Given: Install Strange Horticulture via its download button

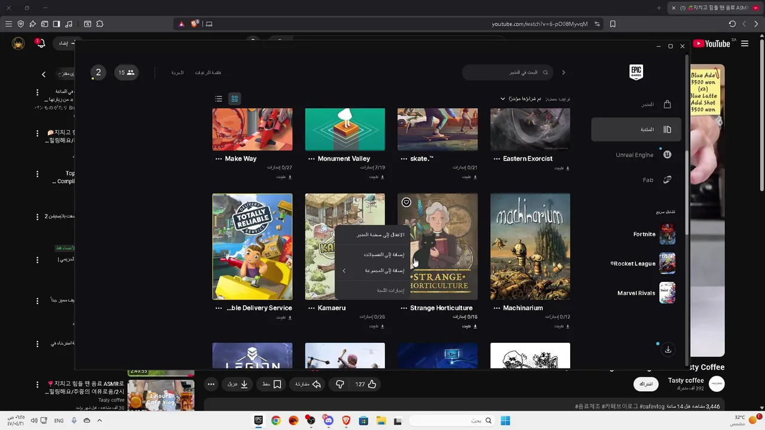Looking at the screenshot, I should pyautogui.click(x=469, y=326).
